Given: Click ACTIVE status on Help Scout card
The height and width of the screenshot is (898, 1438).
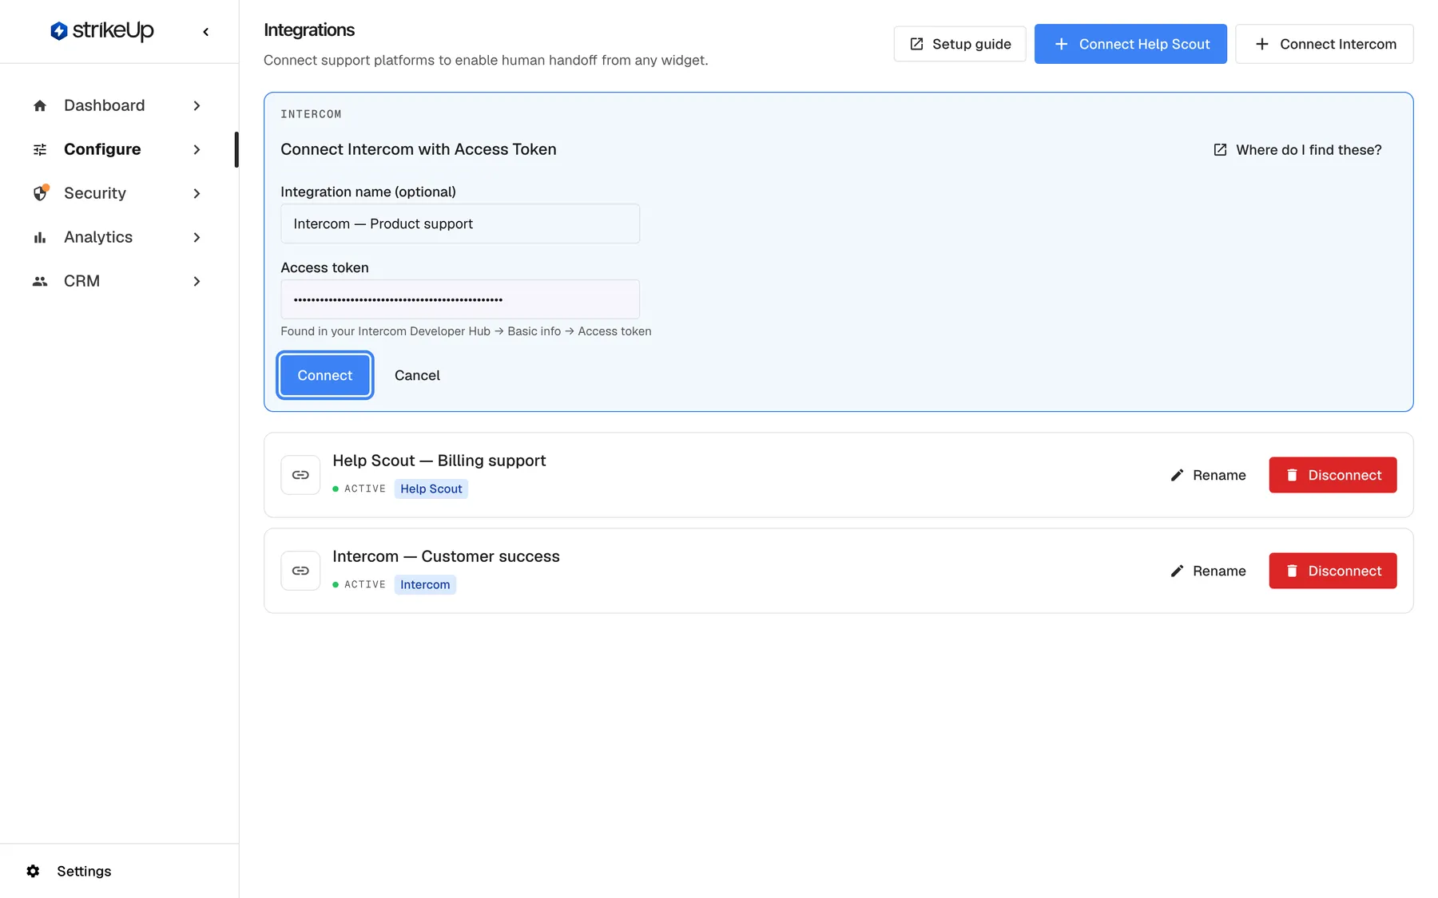Looking at the screenshot, I should [x=359, y=489].
